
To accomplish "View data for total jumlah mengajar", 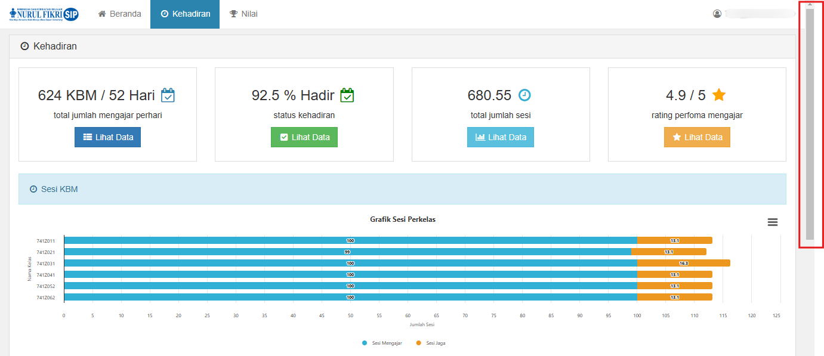I will (x=107, y=137).
